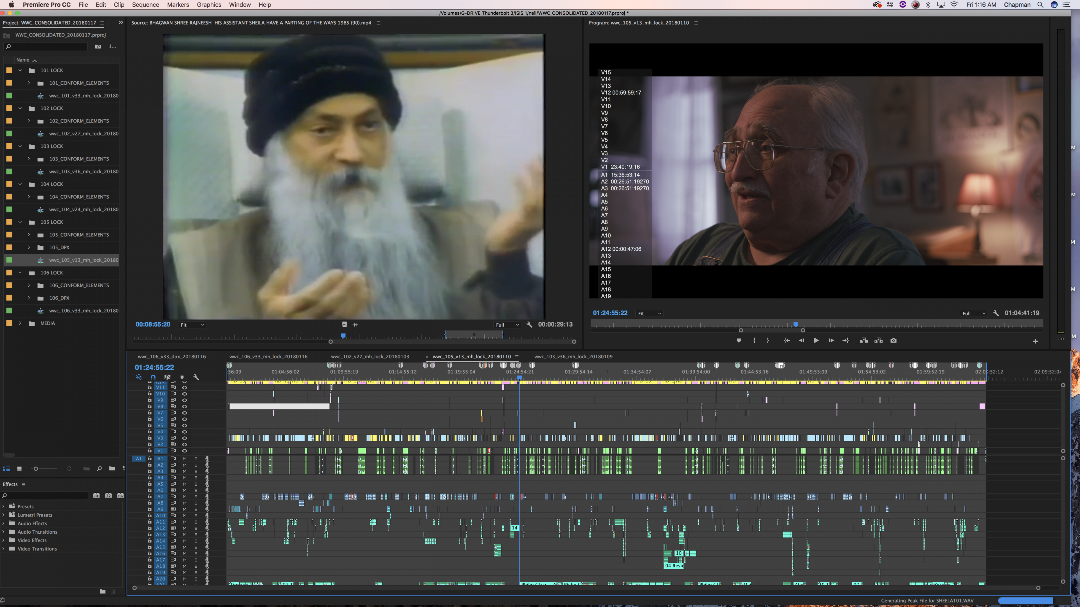The width and height of the screenshot is (1080, 607).
Task: Expand the MEDIA bin
Action: tap(20, 323)
